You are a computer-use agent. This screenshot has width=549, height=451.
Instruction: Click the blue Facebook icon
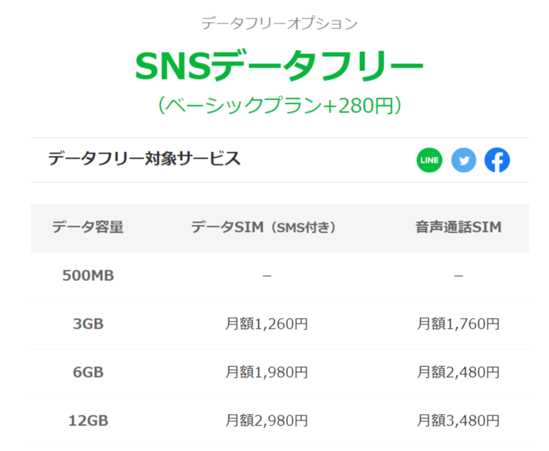(497, 160)
